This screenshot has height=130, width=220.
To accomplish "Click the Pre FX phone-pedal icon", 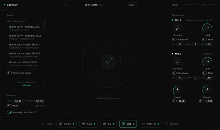I will pos(60,124).
